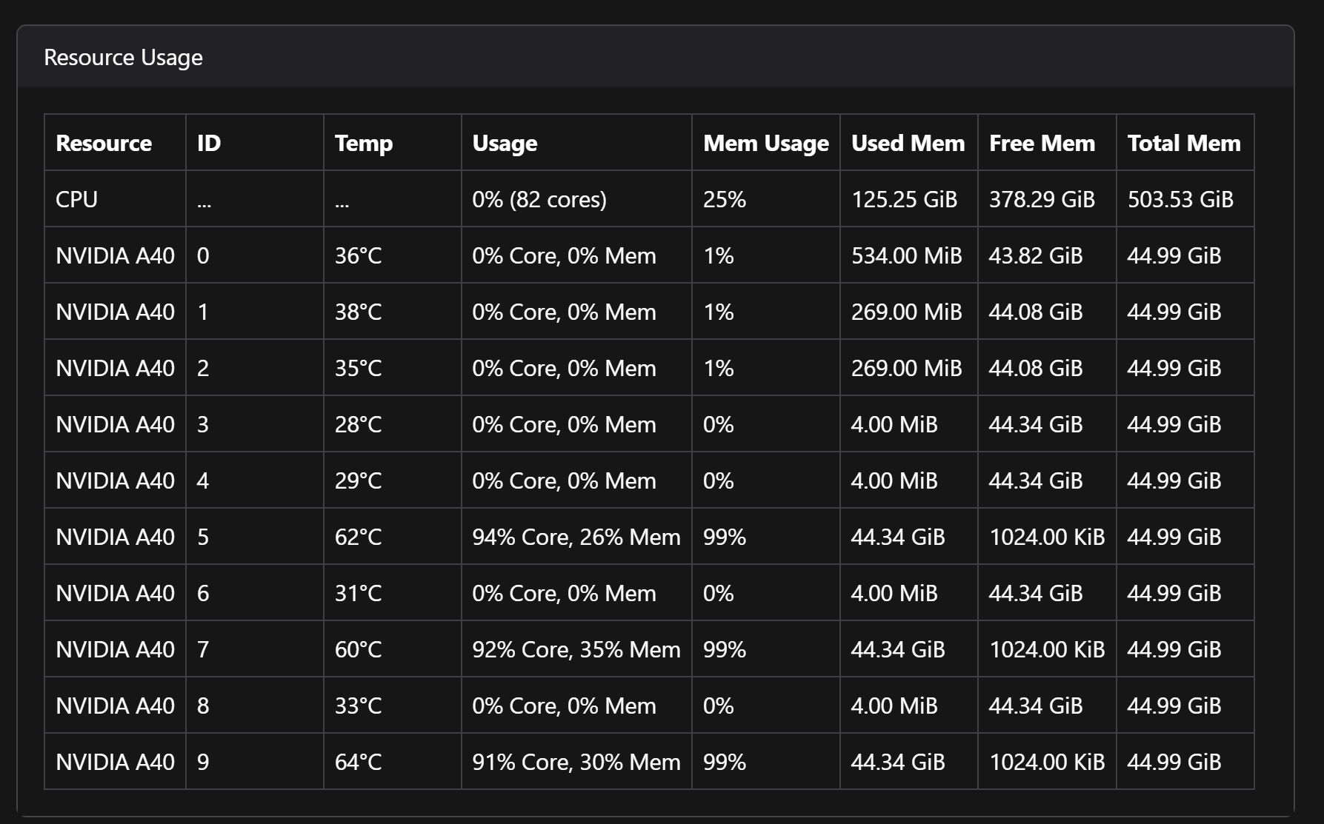
Task: Click the "0% (82 cores)" usage cell
Action: (539, 199)
